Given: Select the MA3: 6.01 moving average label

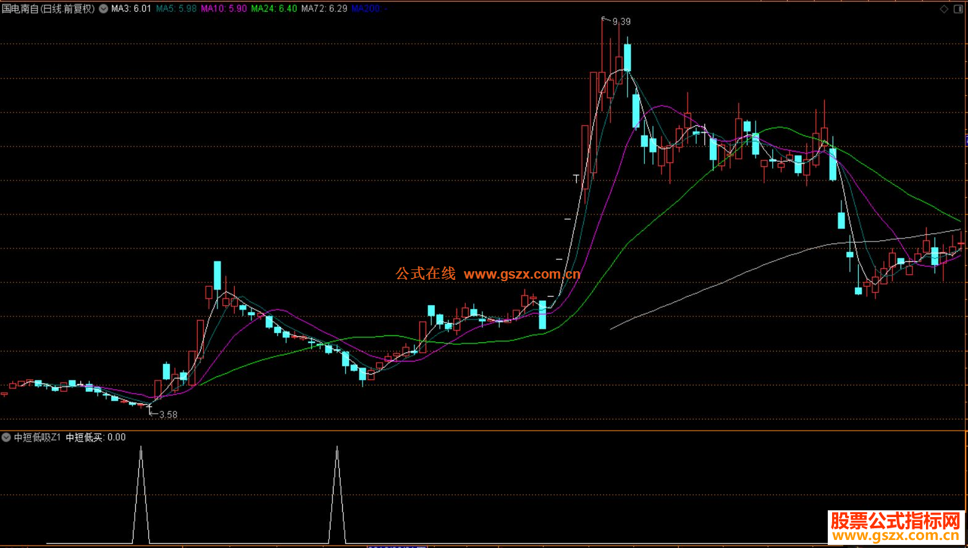Looking at the screenshot, I should click(x=131, y=9).
